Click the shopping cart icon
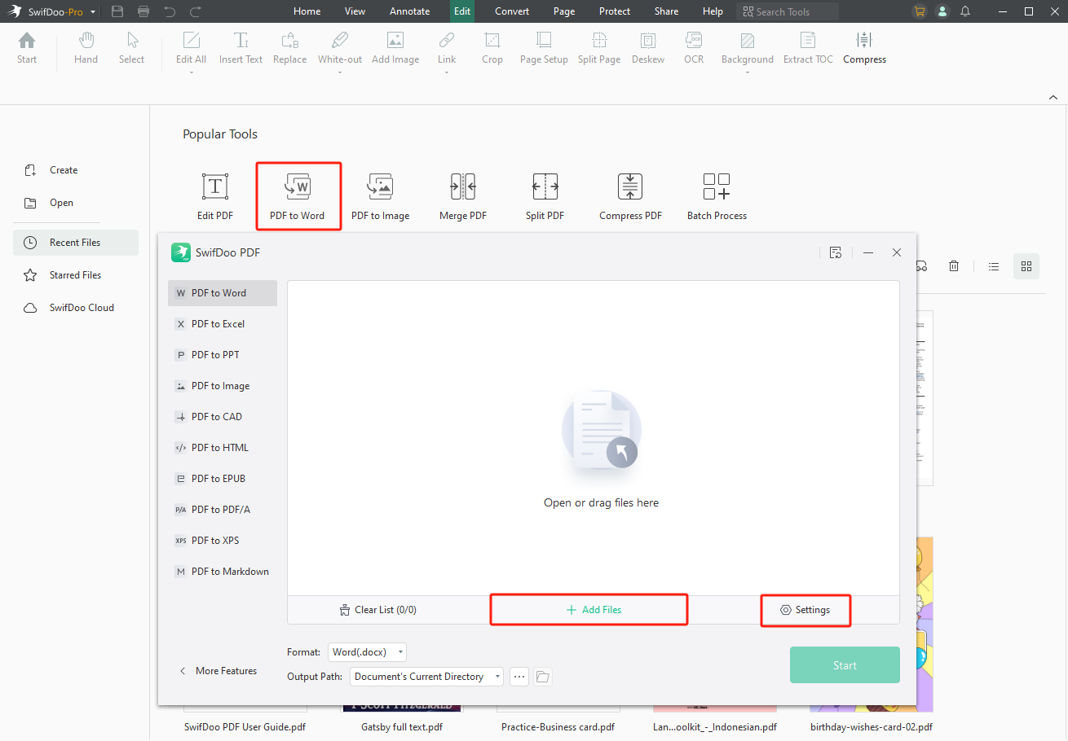 click(x=920, y=11)
